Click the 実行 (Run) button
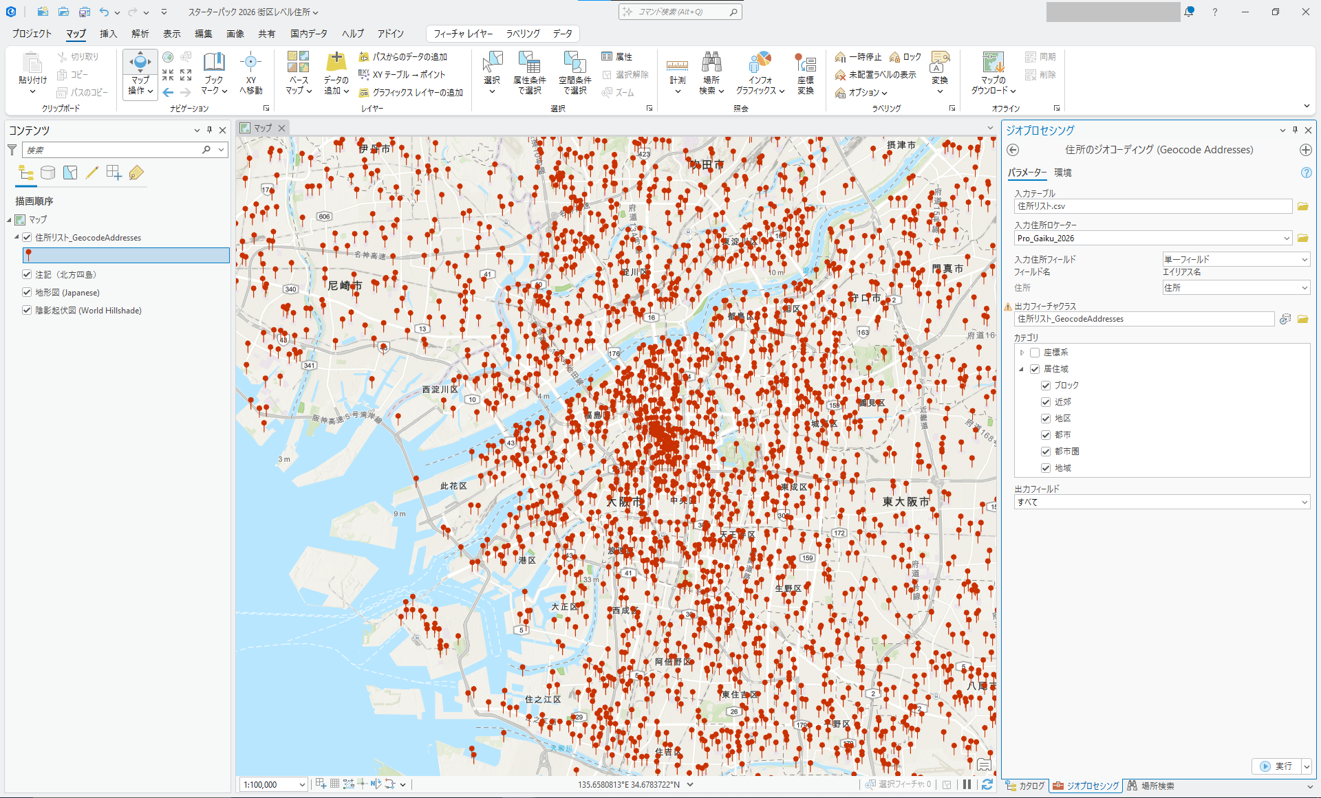Image resolution: width=1321 pixels, height=798 pixels. [x=1277, y=766]
